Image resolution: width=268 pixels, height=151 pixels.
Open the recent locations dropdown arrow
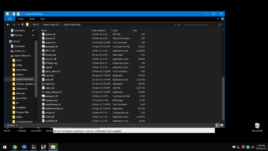pos(18,24)
